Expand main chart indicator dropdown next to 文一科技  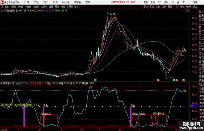click(17, 11)
